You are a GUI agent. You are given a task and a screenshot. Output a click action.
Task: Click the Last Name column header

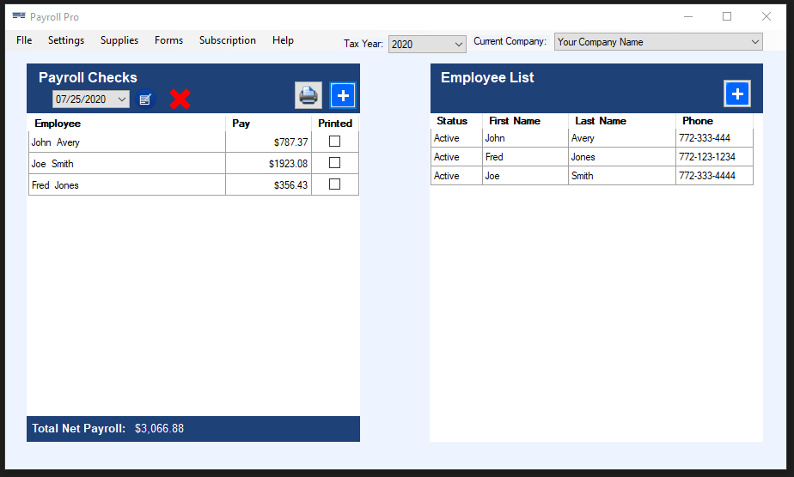(601, 121)
